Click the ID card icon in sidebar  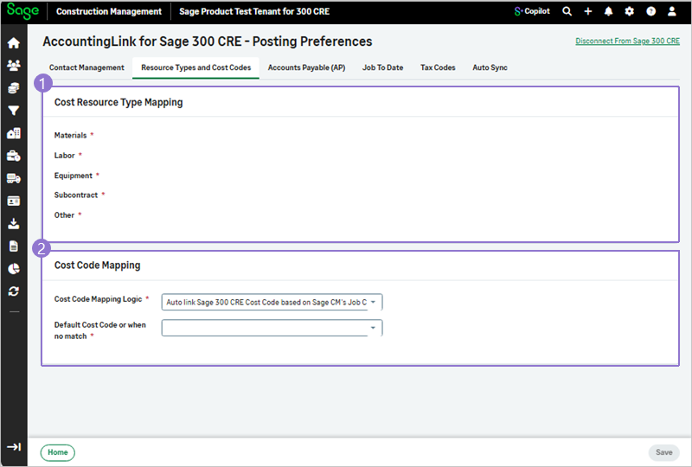[14, 201]
